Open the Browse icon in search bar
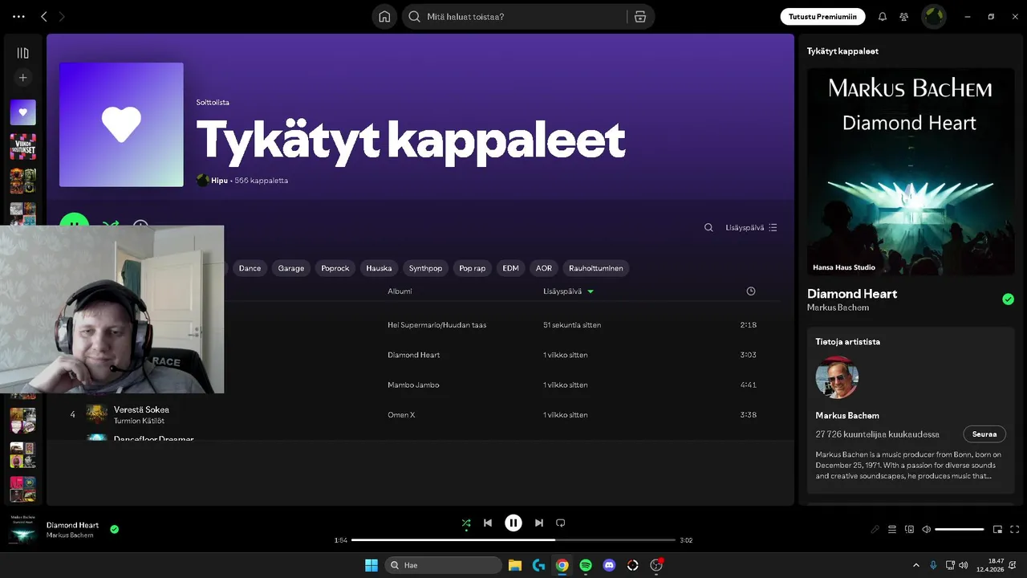Image resolution: width=1027 pixels, height=578 pixels. pos(639,16)
